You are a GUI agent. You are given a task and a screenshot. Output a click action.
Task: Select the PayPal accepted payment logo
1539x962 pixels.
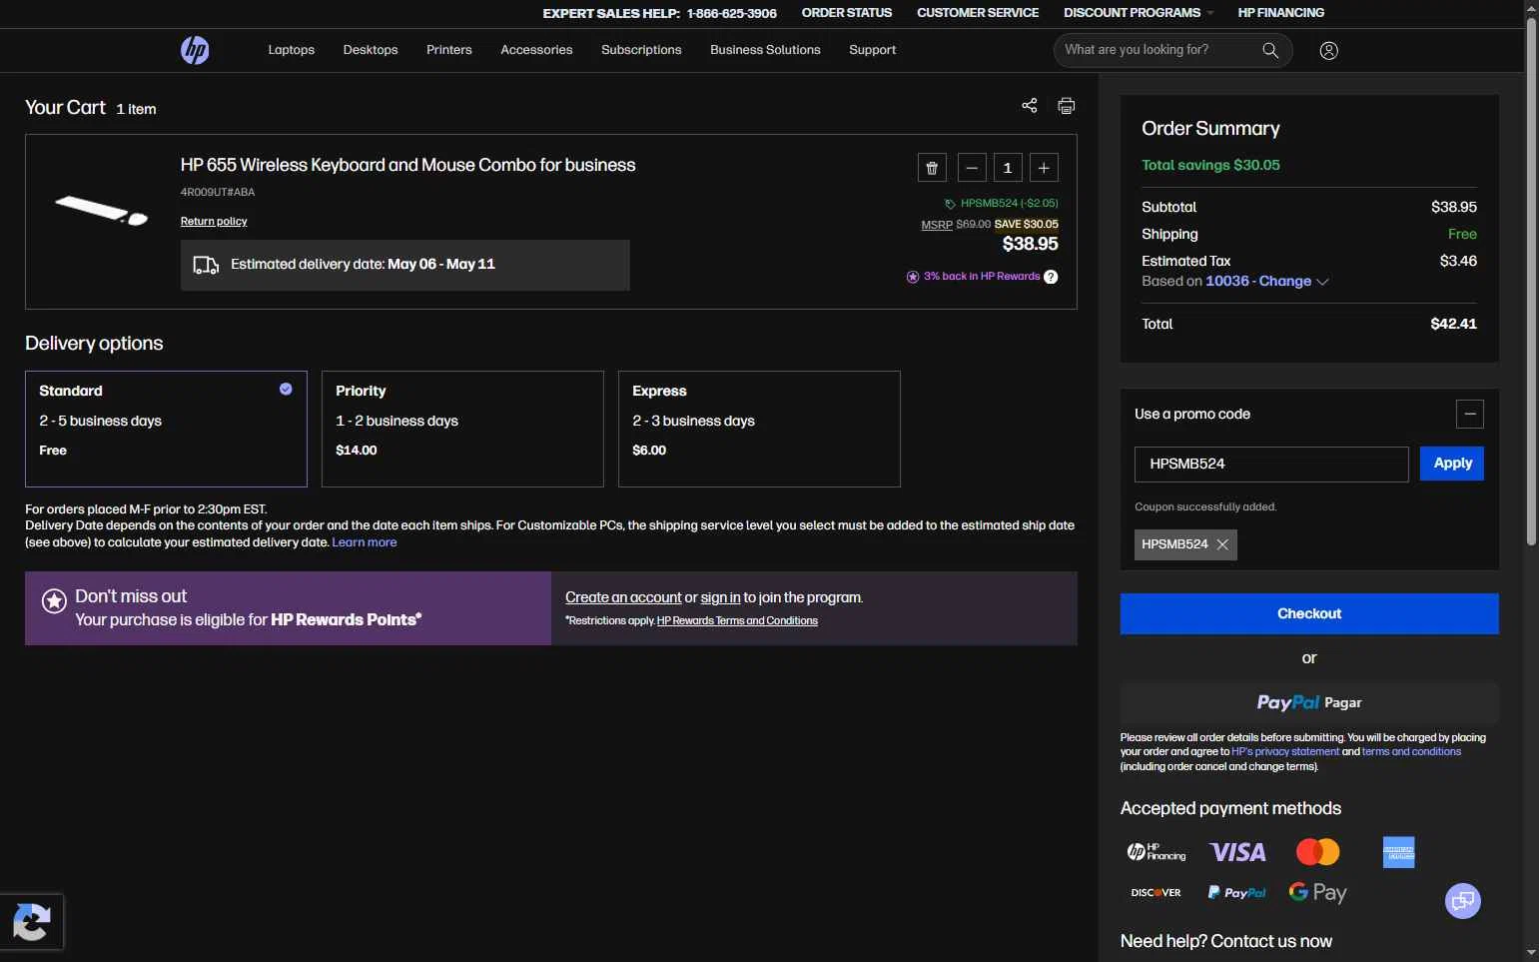pos(1237,893)
